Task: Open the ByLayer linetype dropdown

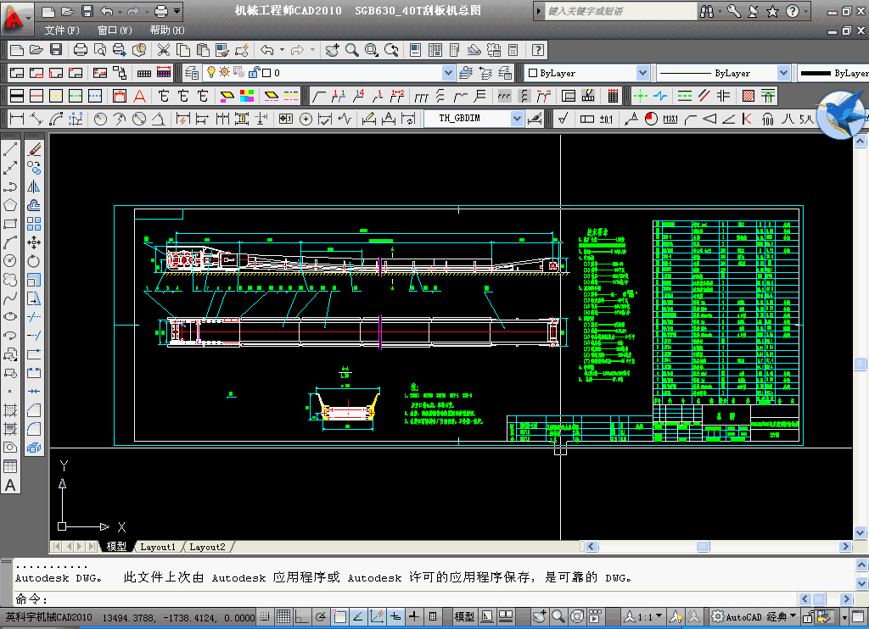Action: (x=783, y=73)
